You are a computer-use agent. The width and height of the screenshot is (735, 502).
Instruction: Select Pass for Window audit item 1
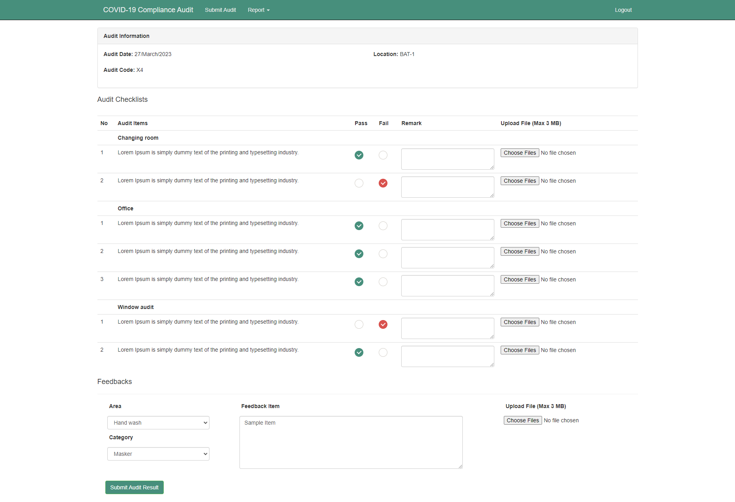point(359,324)
